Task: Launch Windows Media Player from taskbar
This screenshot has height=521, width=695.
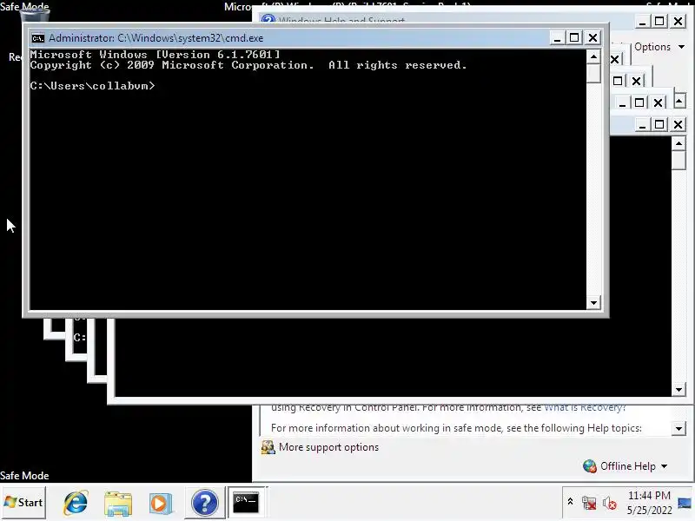Action: pos(161,504)
